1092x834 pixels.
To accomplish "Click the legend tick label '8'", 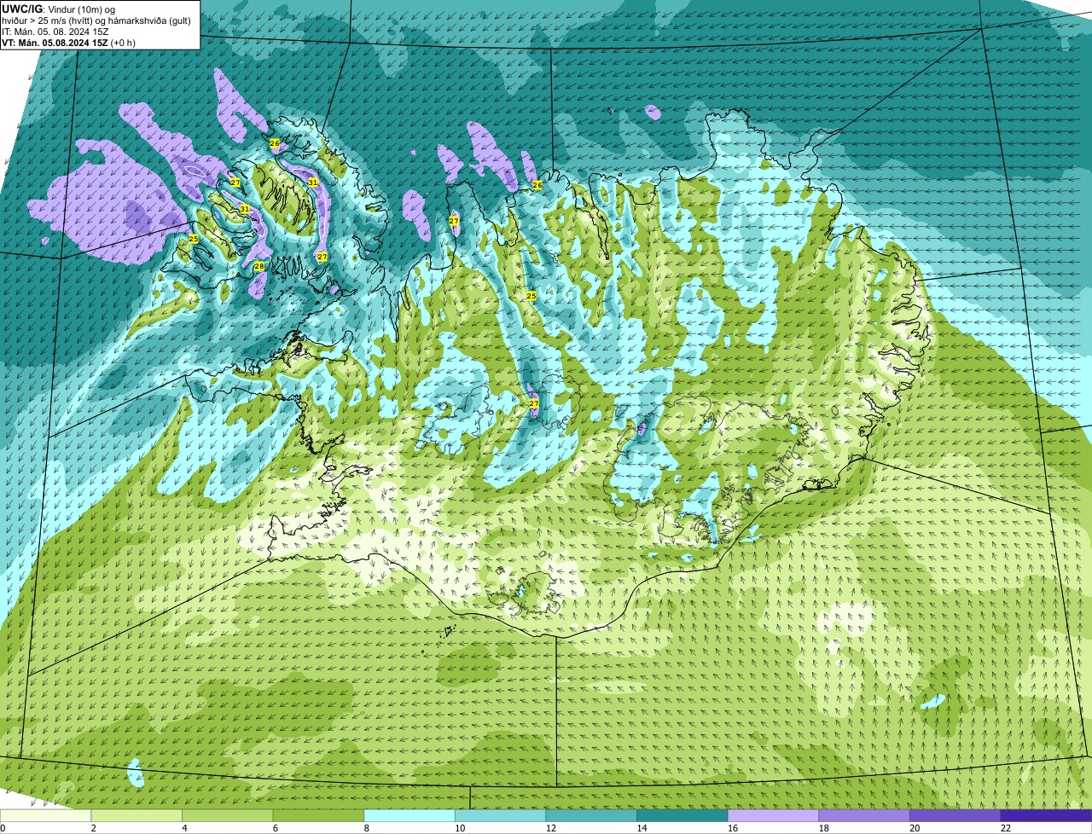I will 367,828.
